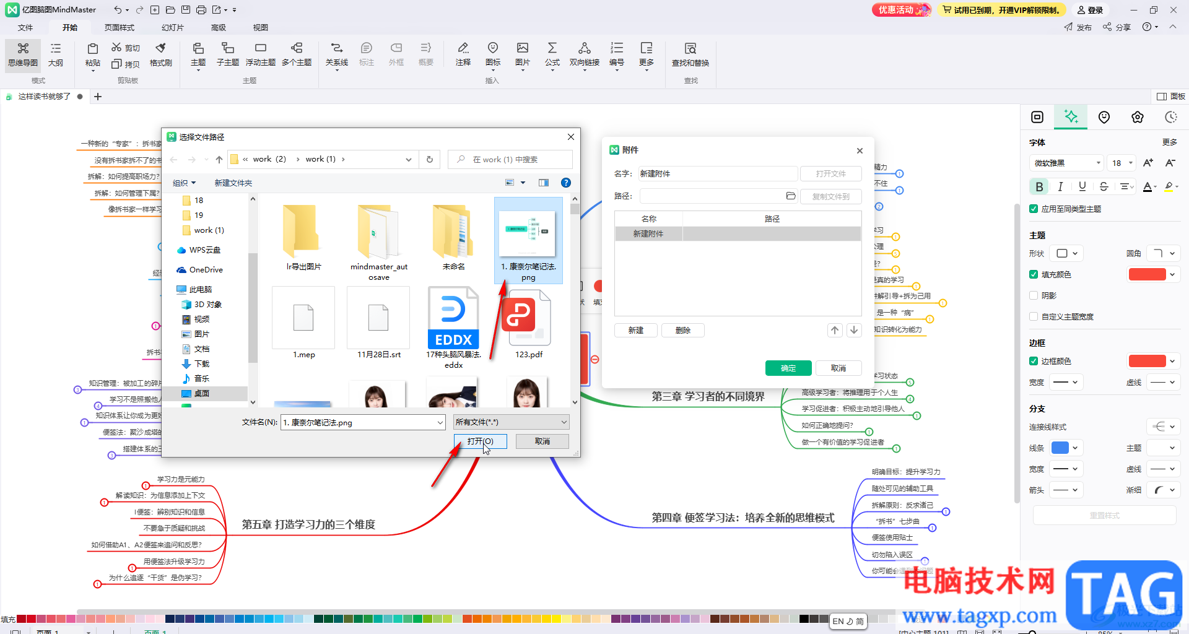This screenshot has height=634, width=1189.
Task: Open the AI style tab in right panel
Action: tap(1071, 117)
